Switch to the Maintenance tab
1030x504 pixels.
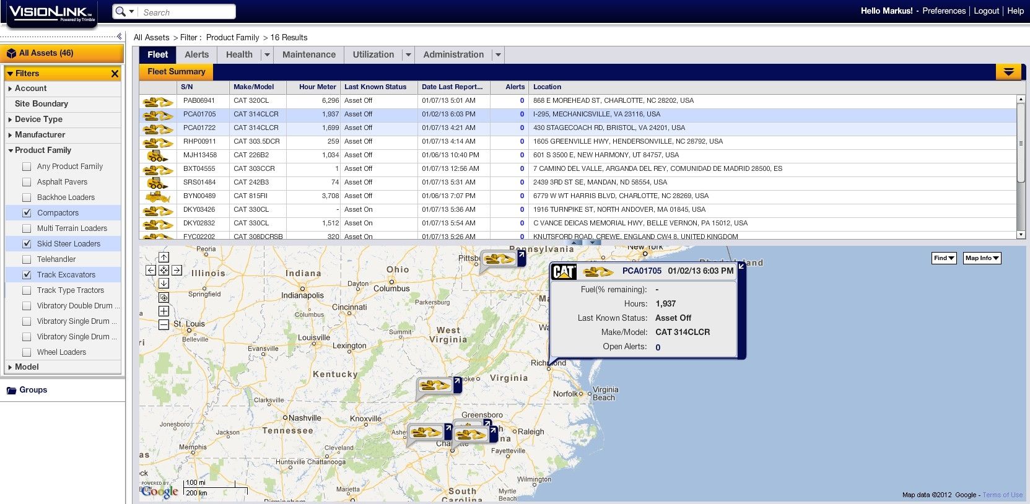[309, 55]
